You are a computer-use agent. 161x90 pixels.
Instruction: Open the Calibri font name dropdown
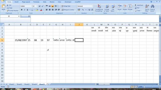31,6
